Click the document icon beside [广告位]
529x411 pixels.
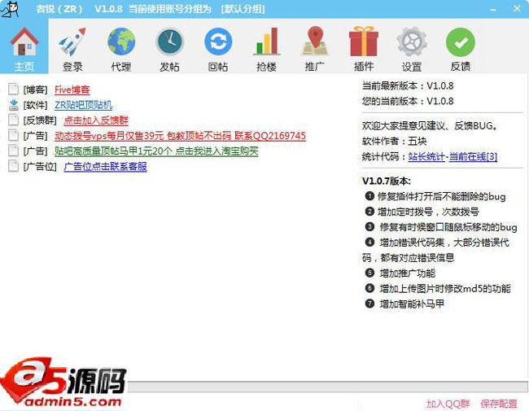click(x=14, y=166)
